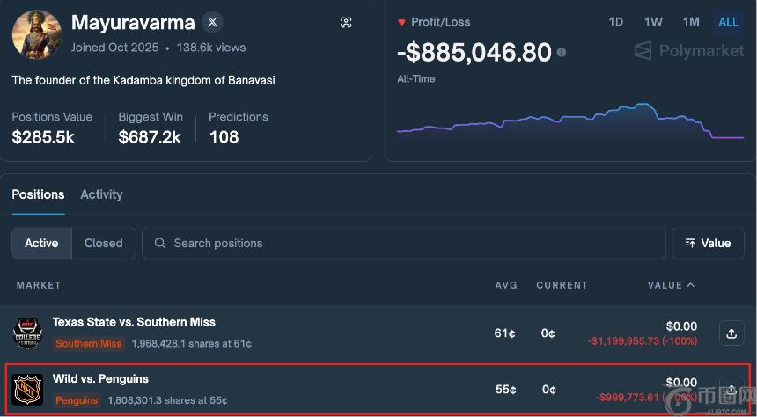This screenshot has width=757, height=417.
Task: Switch to the Activity tab
Action: click(x=101, y=194)
